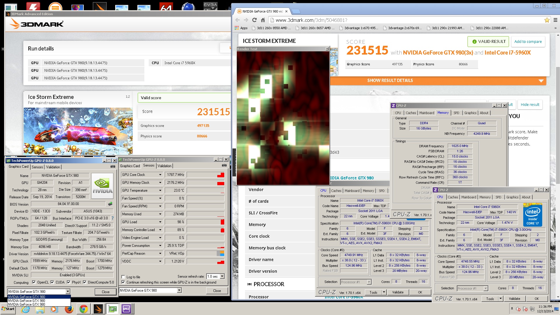560x315 pixels.
Task: Open Graphics tab in the CPU-Z Memory window
Action: pos(470,113)
